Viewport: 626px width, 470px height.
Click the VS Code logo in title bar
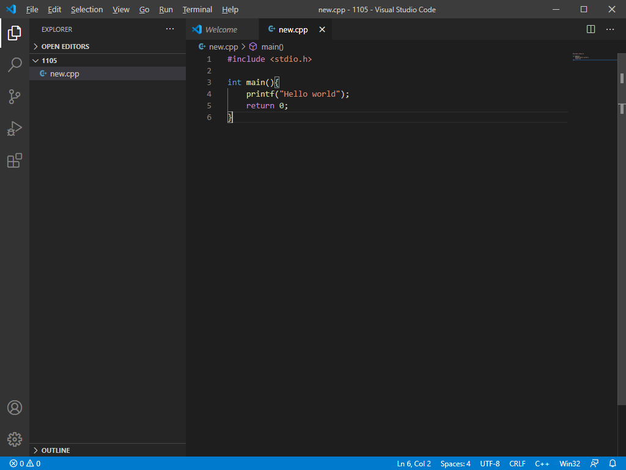(11, 9)
